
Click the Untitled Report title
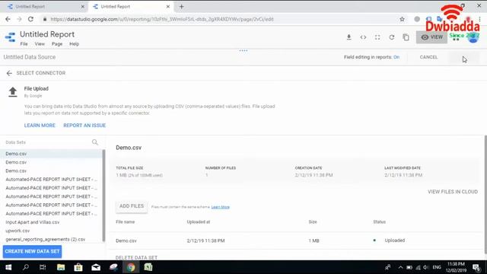(47, 34)
